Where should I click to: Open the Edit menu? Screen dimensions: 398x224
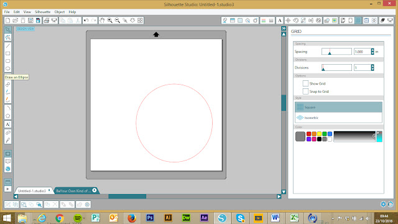click(x=17, y=12)
